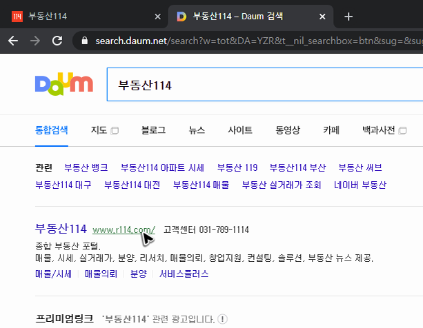Open related search 부동산114 대전

tap(132, 185)
